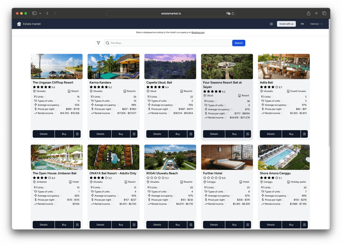Click the Invest with us button
342x245 pixels.
coord(286,24)
